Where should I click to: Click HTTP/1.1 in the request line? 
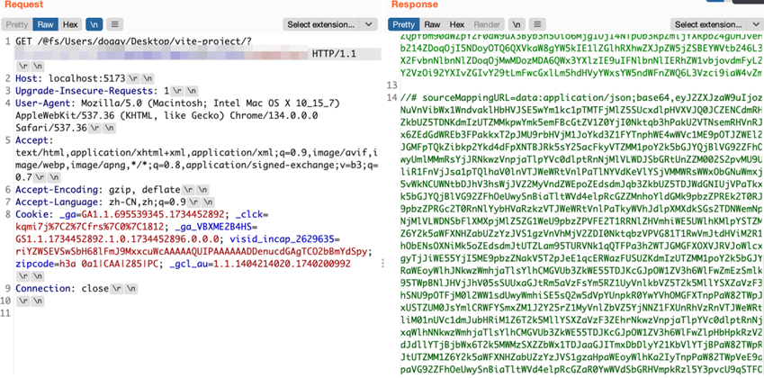[334, 54]
